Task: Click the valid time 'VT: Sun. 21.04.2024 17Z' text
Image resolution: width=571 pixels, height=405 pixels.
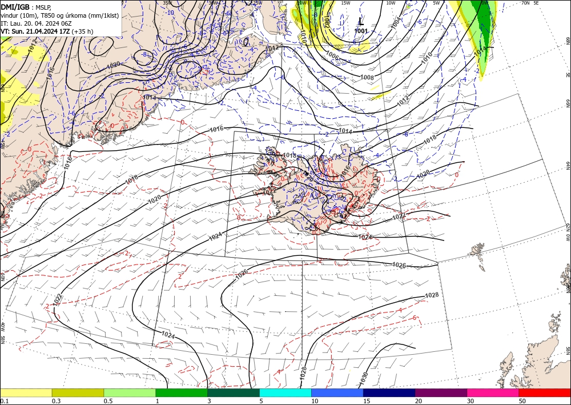Action: pos(35,31)
